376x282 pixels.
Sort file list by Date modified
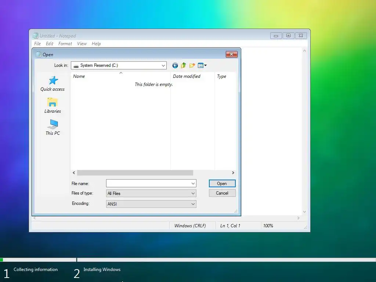point(192,76)
